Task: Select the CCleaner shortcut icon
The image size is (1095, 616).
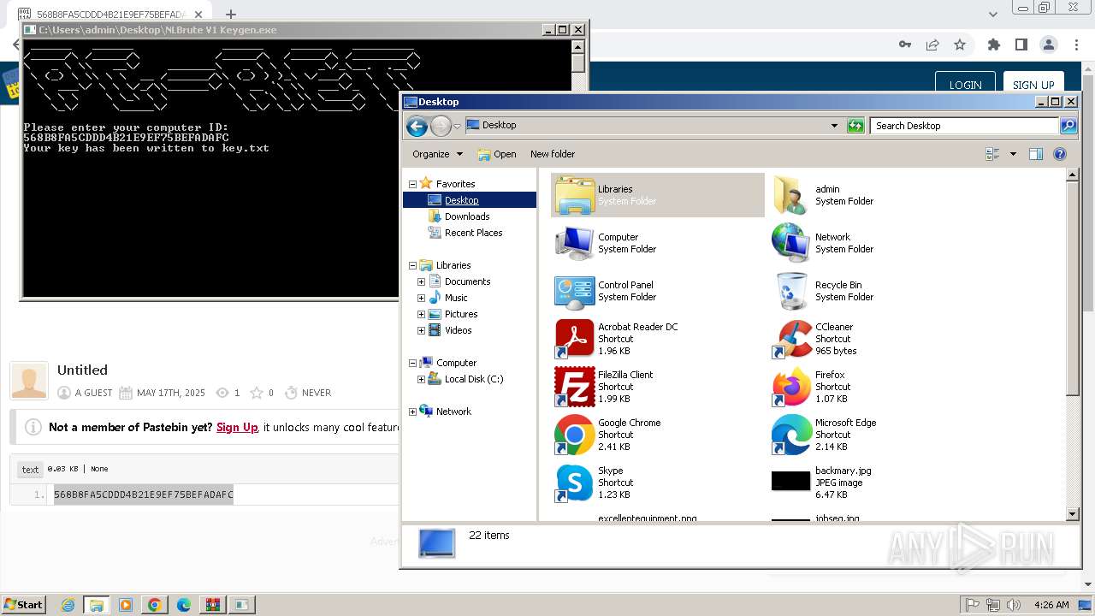Action: (790, 339)
